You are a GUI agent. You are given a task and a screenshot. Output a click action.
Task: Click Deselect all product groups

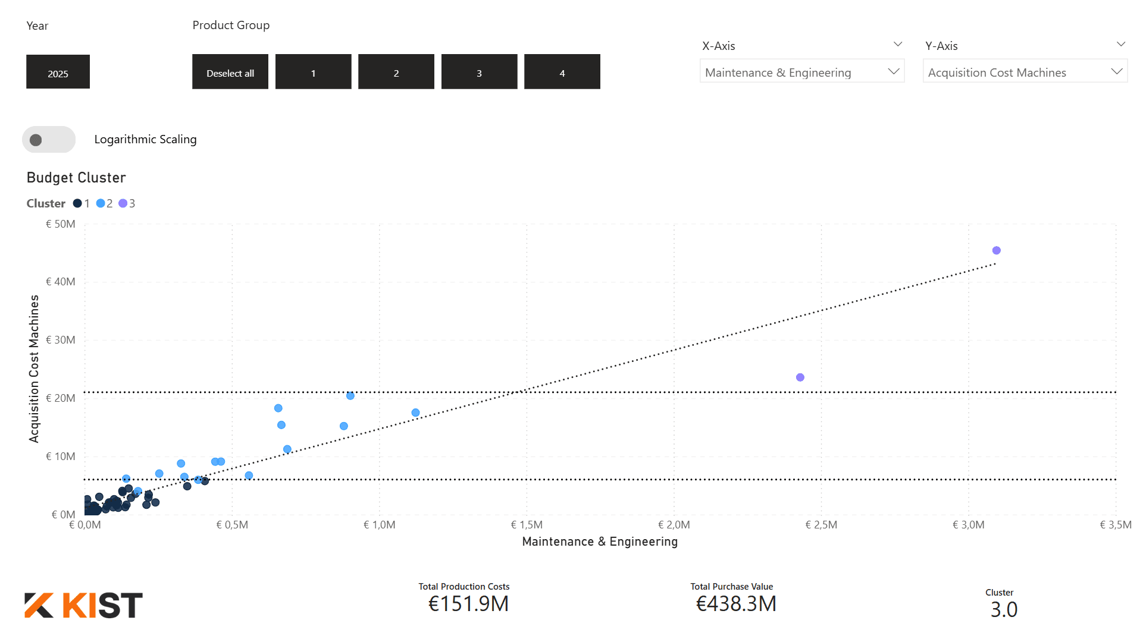tap(230, 72)
